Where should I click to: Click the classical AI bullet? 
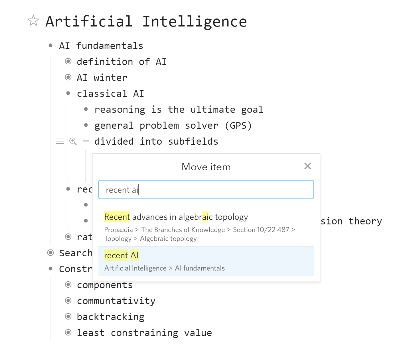68,93
